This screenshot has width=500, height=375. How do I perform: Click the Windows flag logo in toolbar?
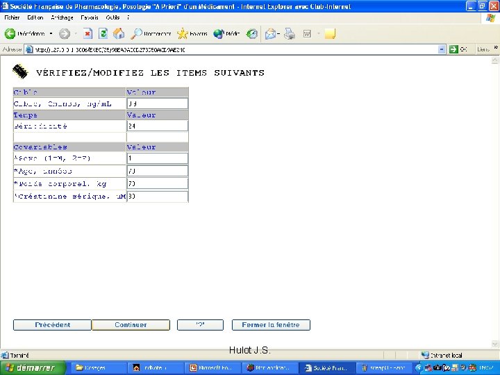(x=490, y=18)
